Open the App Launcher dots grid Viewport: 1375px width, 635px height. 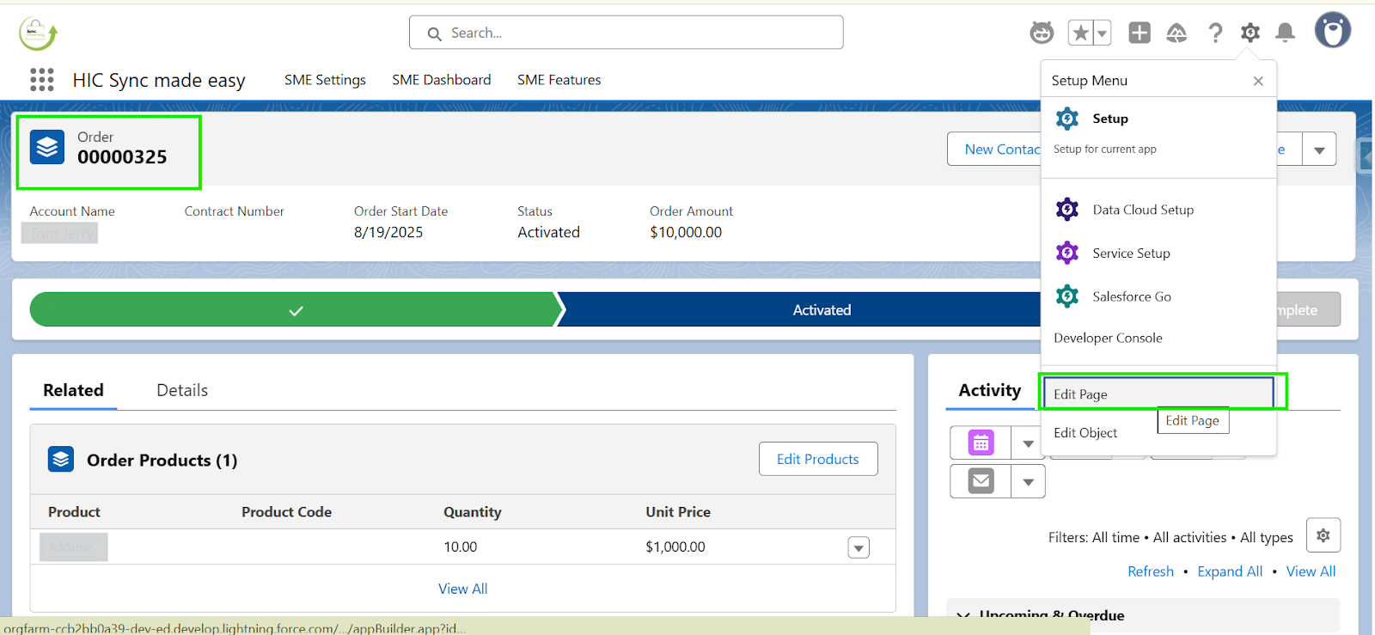41,80
